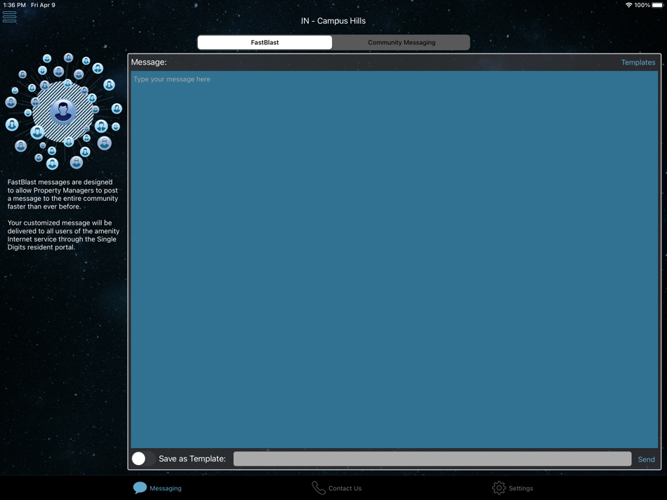Click into the message text area
Viewport: 667px width, 500px height.
click(395, 259)
